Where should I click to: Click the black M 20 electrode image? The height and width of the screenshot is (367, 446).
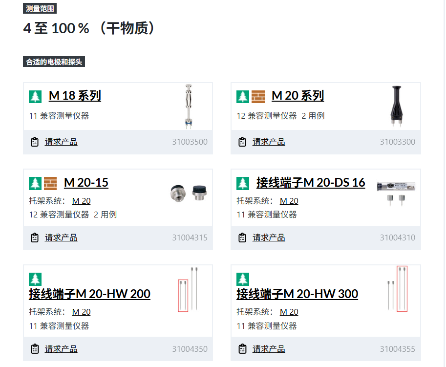coord(397,106)
